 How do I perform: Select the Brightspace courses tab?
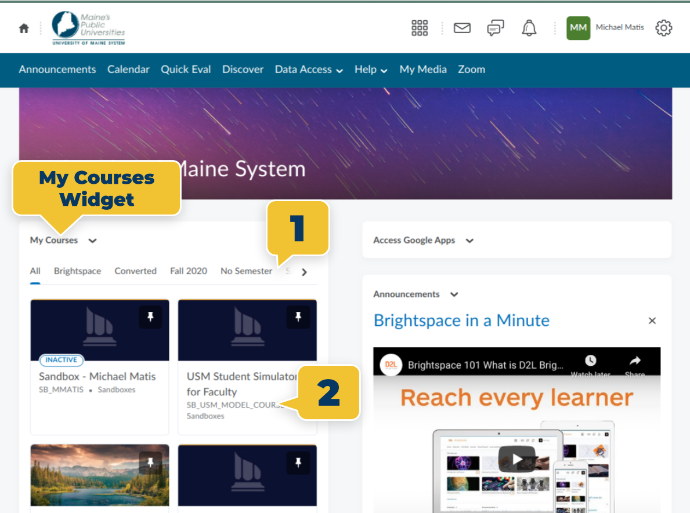click(x=77, y=271)
